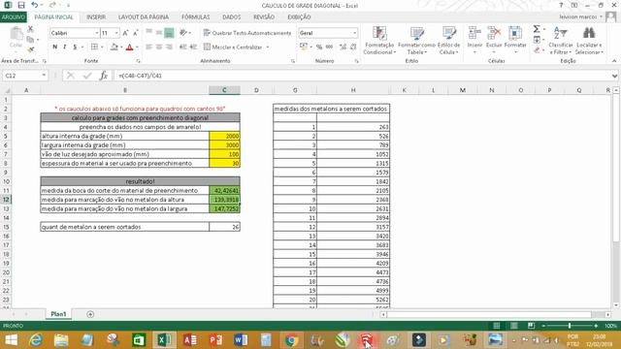The width and height of the screenshot is (621, 349).
Task: Click the Cut scissors icon
Action: (x=30, y=29)
